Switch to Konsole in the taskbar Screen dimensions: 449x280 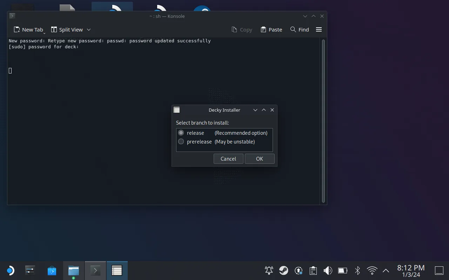95,271
